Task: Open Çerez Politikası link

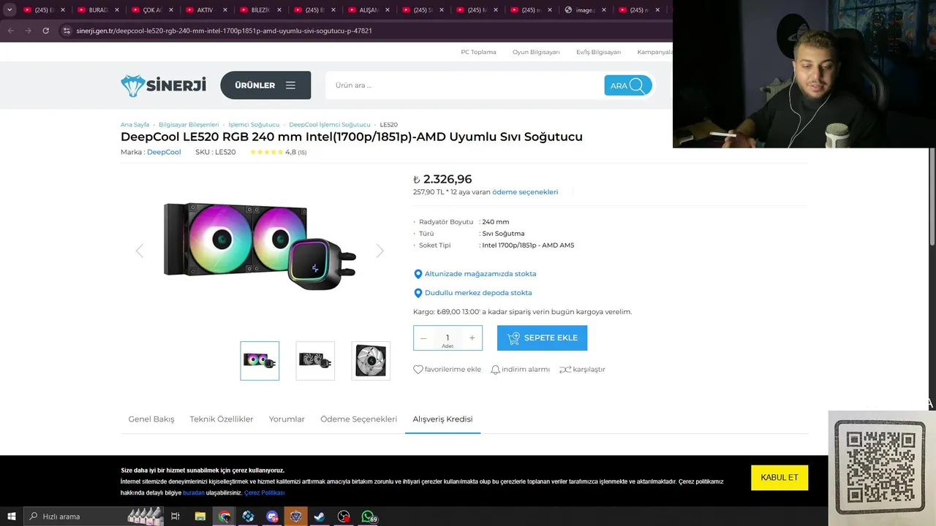Action: 264,493
